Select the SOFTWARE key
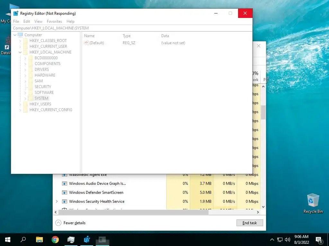The height and width of the screenshot is (246, 329). point(44,93)
